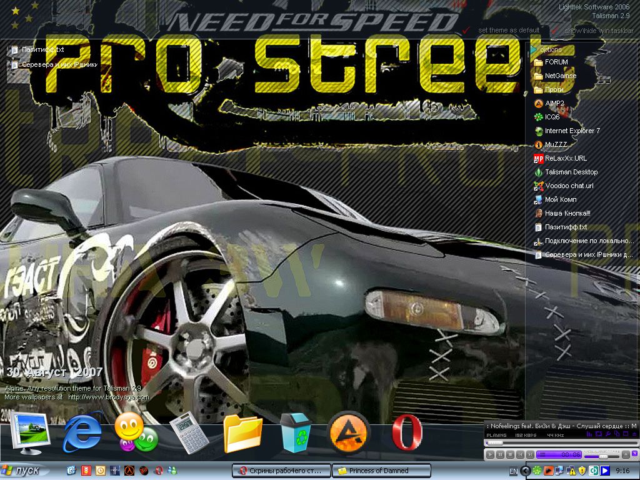Toggle the purple arrow button on the player
The image size is (640, 480).
635,454
